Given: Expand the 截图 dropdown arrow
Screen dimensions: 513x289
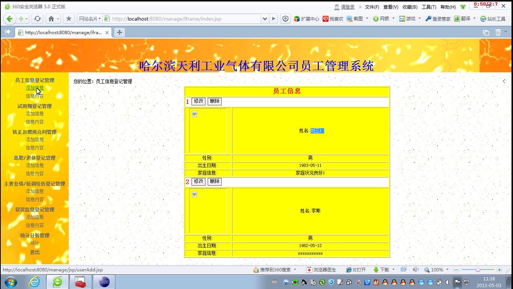Looking at the screenshot, I should click(x=367, y=18).
